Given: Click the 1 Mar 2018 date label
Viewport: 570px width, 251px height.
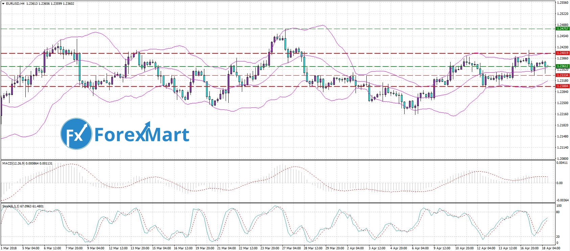Looking at the screenshot, I should (9, 248).
